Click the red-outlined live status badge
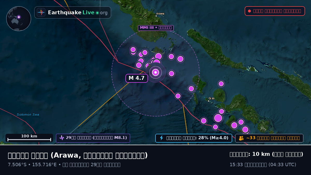Screen dimensions: 311x175 (275, 11)
